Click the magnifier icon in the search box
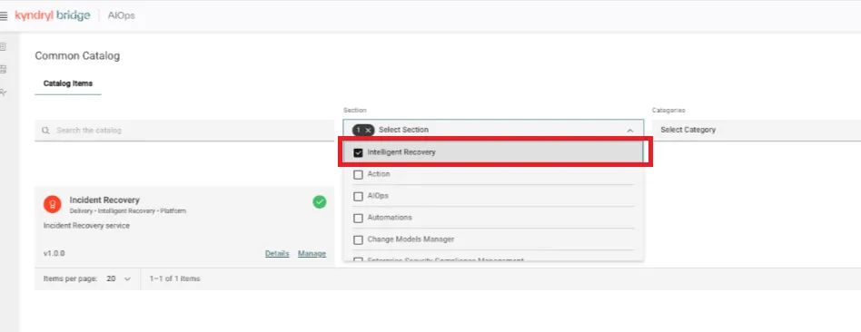 point(45,131)
